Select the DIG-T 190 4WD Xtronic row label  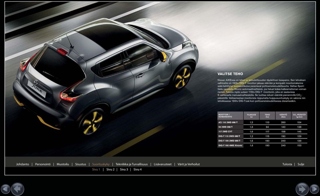pos(230,145)
